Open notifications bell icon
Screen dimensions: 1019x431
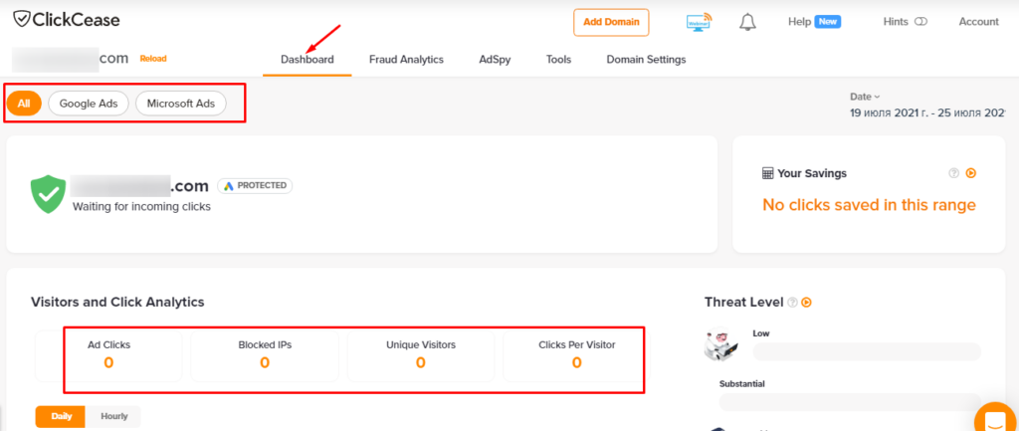tap(748, 22)
